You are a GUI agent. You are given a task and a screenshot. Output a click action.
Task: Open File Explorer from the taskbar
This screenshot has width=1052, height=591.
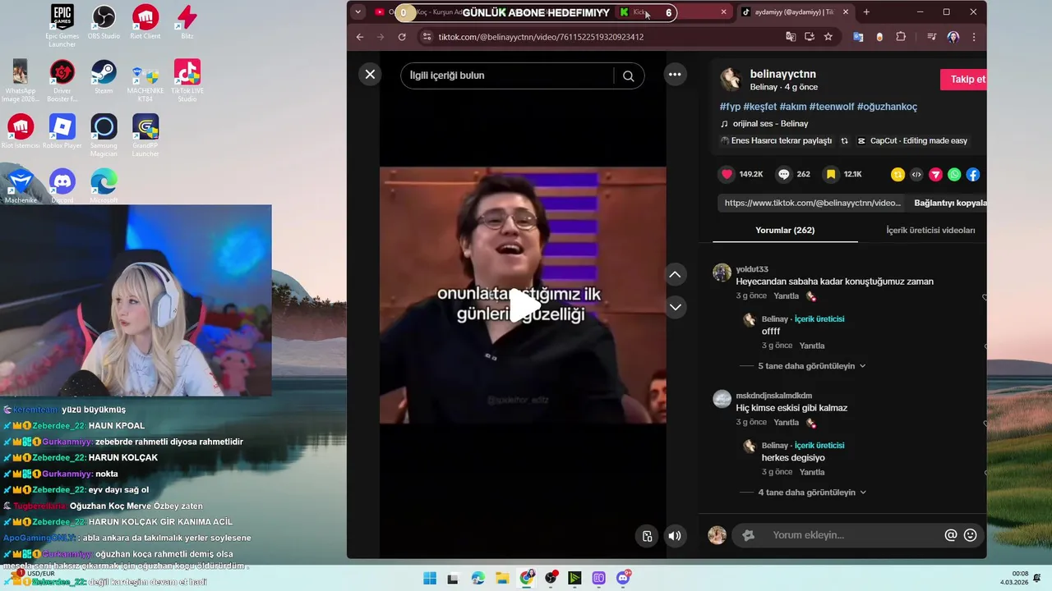(502, 579)
